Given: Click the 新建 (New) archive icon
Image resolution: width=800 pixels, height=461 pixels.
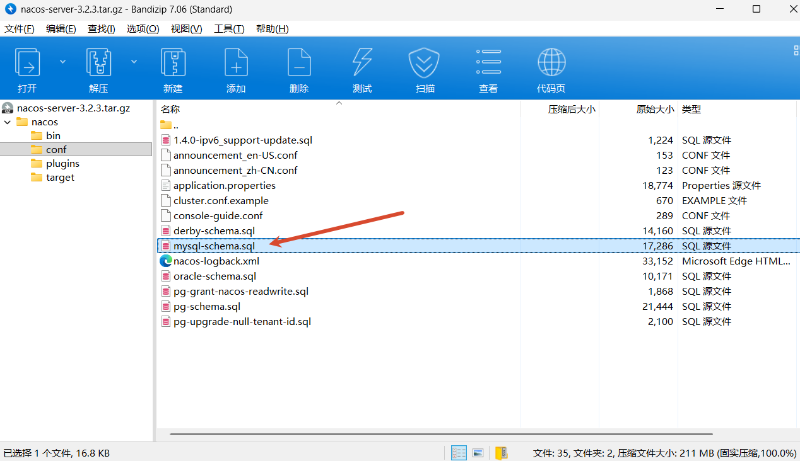Looking at the screenshot, I should (173, 62).
